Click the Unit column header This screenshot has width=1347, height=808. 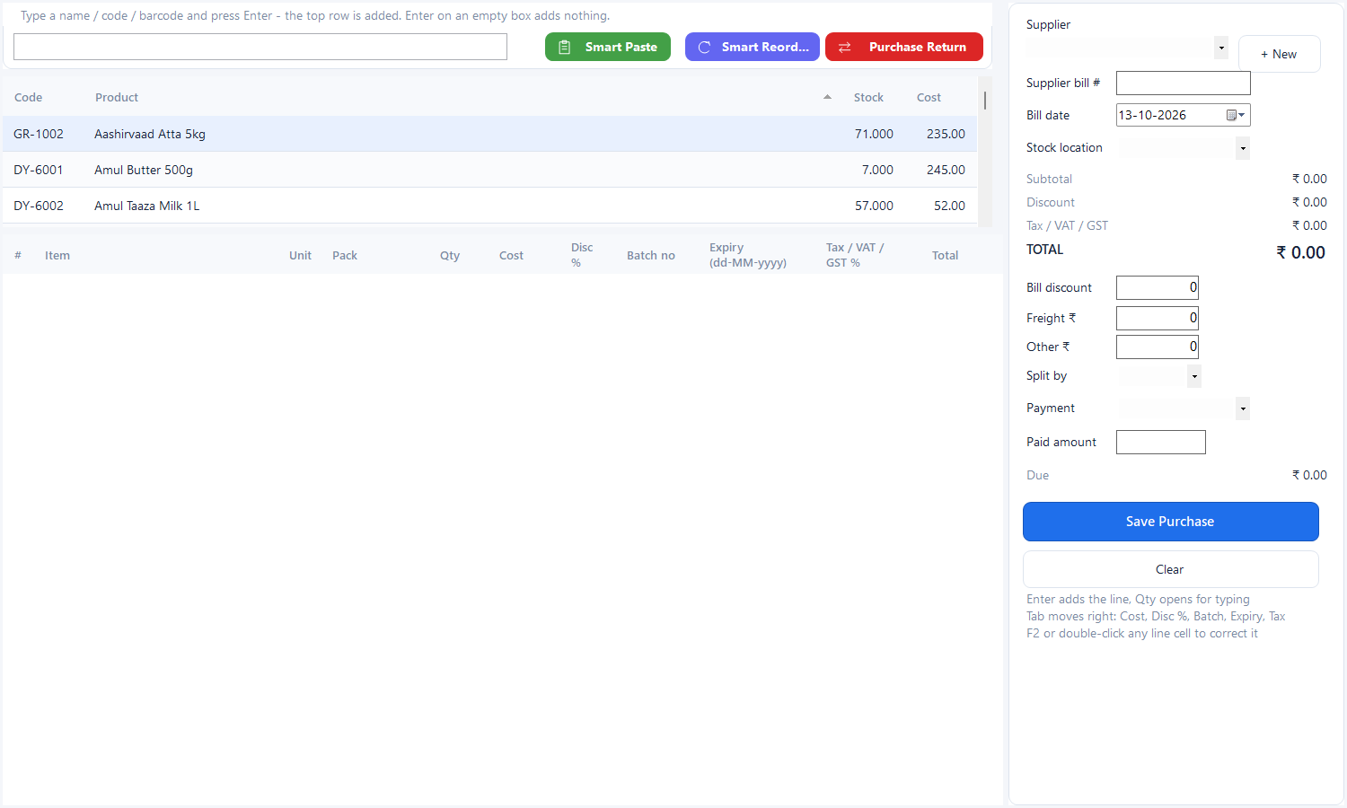point(300,255)
